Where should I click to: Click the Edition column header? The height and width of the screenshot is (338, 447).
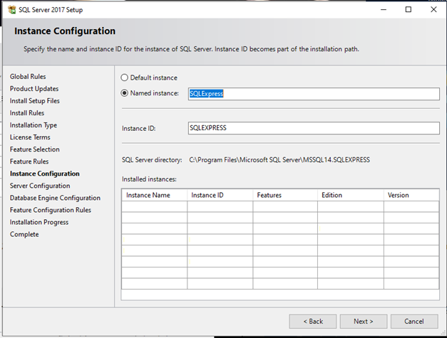(x=349, y=195)
